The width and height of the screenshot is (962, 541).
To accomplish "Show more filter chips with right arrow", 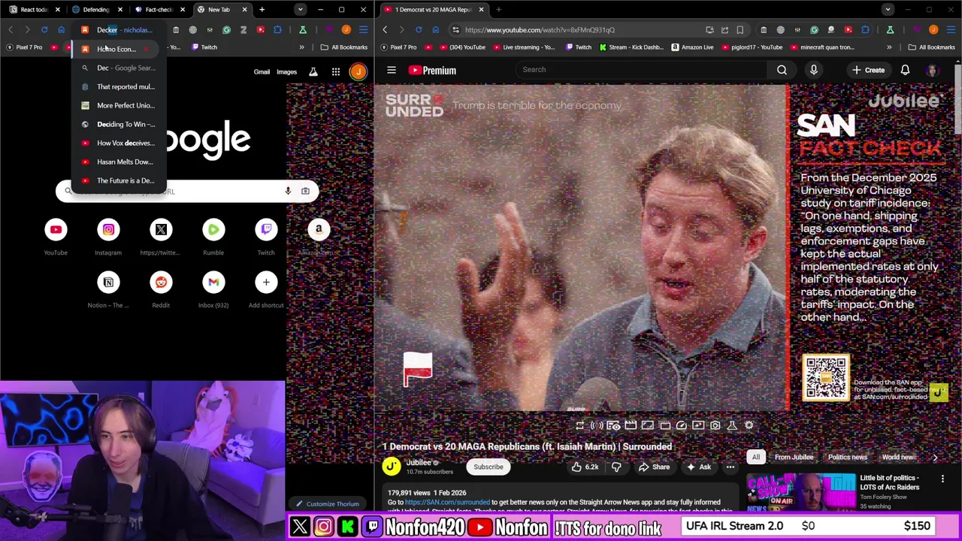I will click(x=935, y=457).
